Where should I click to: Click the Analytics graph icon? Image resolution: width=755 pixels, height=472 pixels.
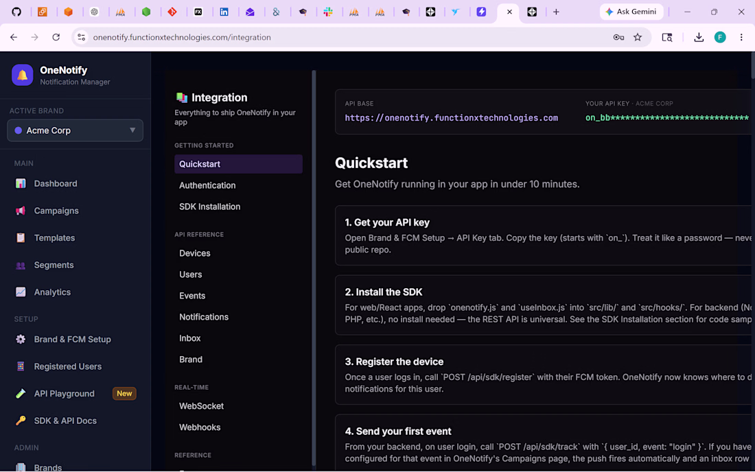(21, 292)
